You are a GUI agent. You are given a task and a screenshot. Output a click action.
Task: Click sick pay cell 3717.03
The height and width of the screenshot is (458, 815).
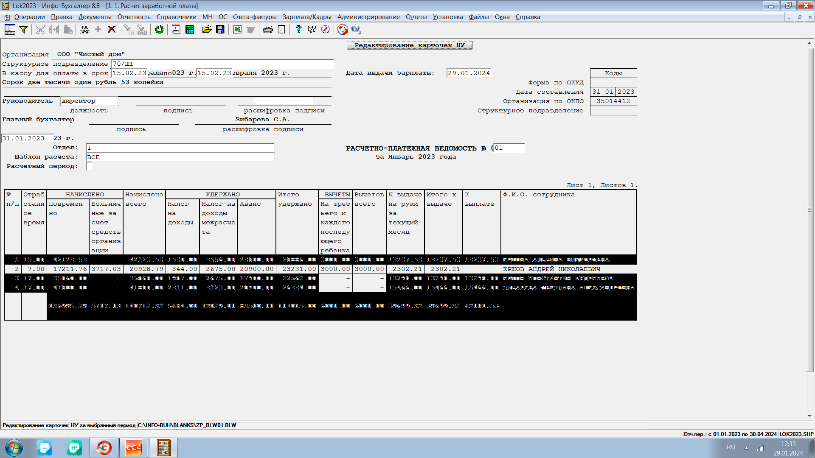pos(106,269)
